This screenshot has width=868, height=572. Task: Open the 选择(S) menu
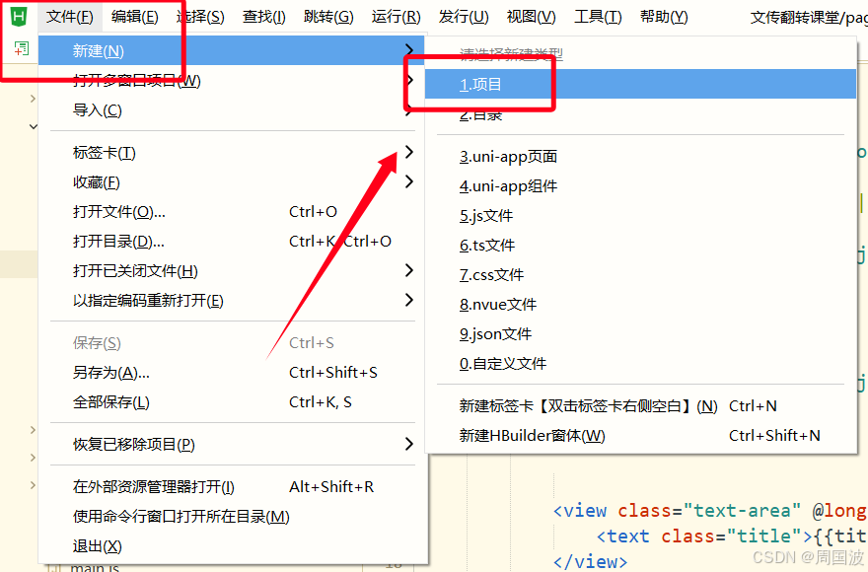(x=200, y=17)
